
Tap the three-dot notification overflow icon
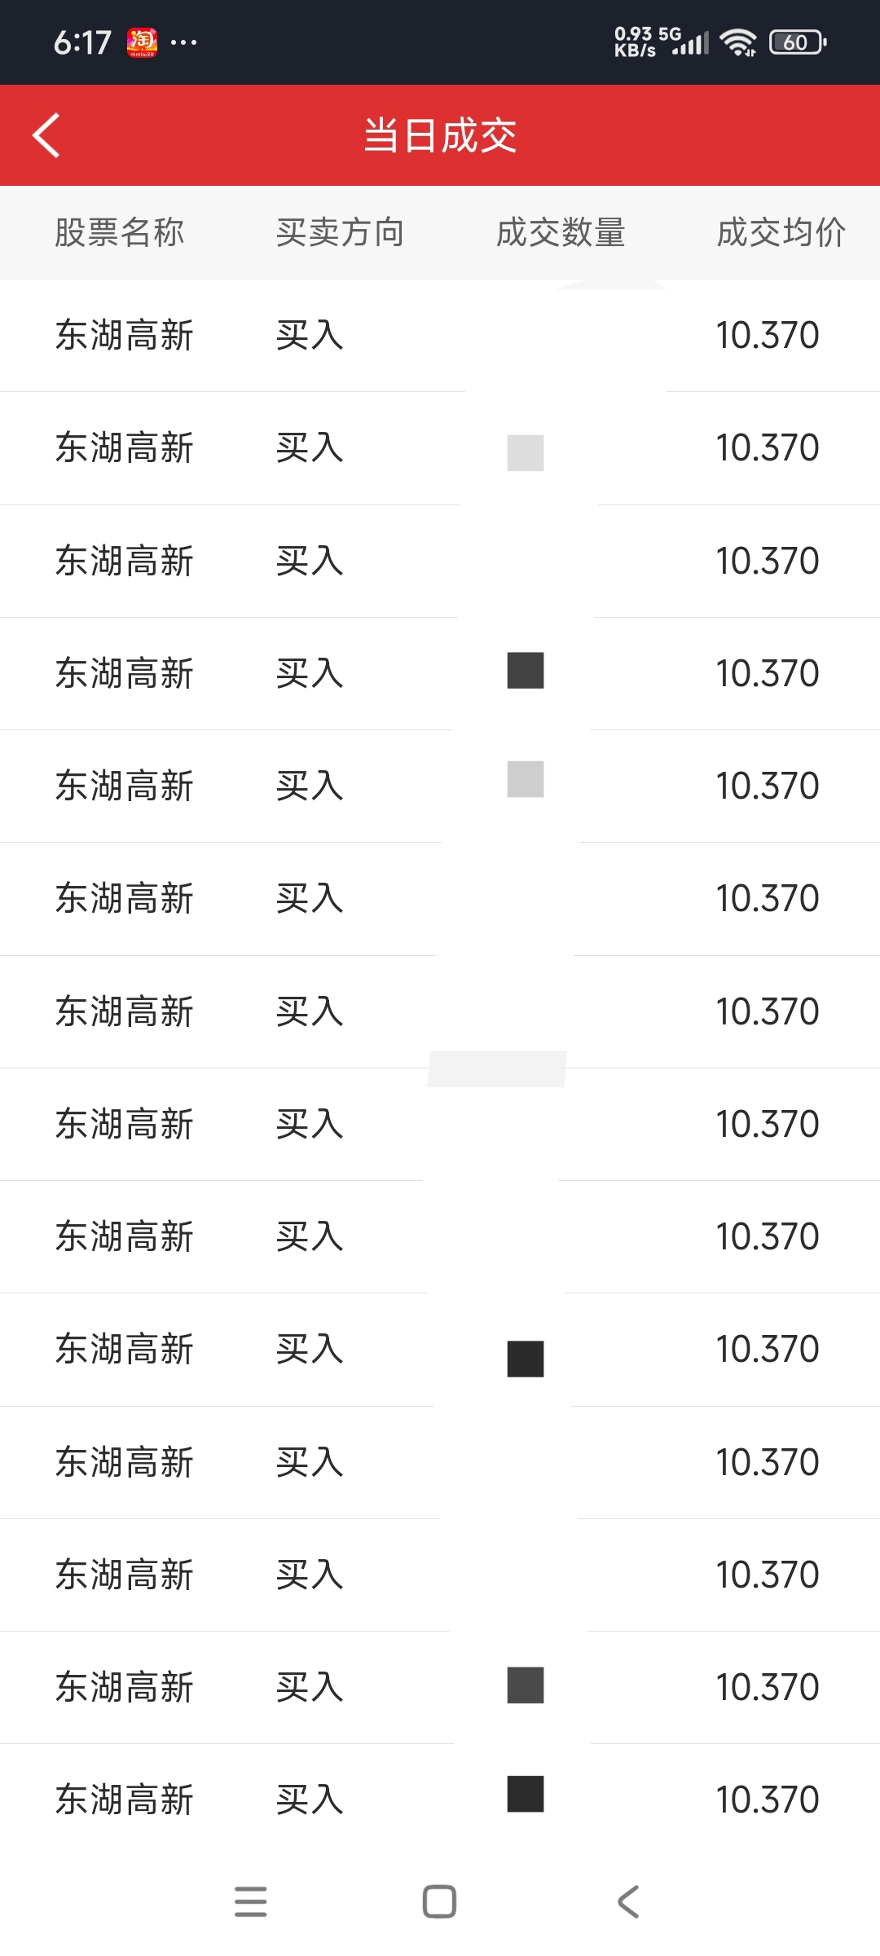pos(183,42)
